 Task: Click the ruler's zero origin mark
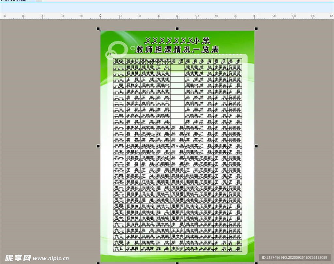pos(100,16)
